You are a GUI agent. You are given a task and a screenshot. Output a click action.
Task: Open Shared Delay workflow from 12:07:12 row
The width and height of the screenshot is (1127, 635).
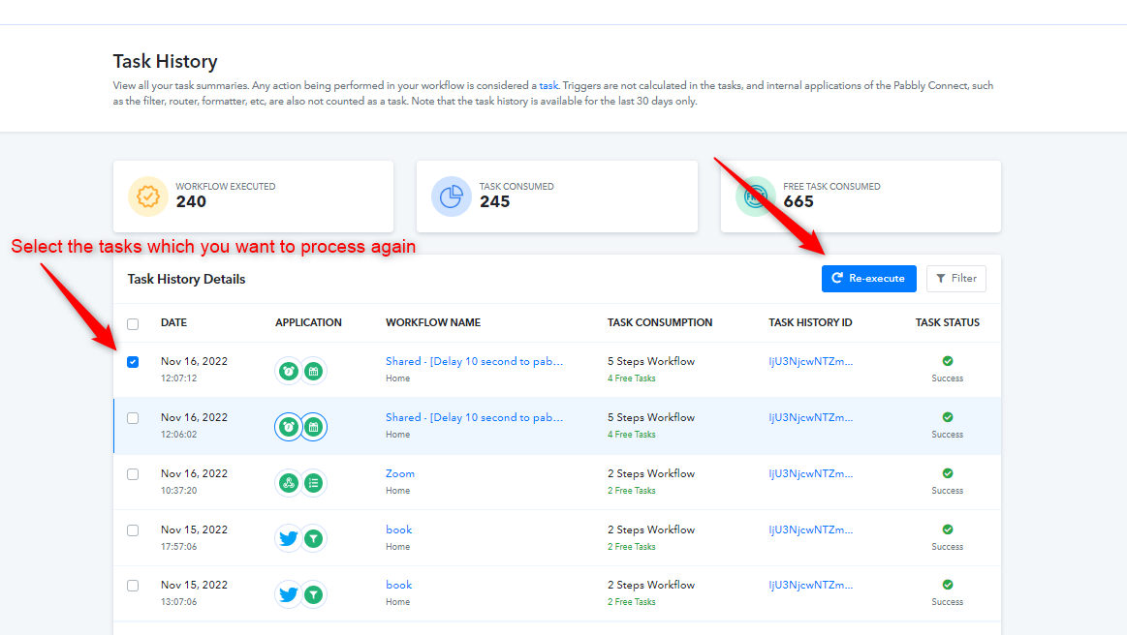click(x=474, y=361)
